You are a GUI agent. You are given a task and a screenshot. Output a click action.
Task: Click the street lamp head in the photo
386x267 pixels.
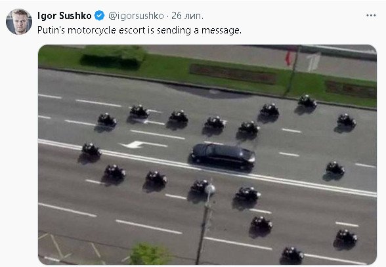click(x=210, y=189)
